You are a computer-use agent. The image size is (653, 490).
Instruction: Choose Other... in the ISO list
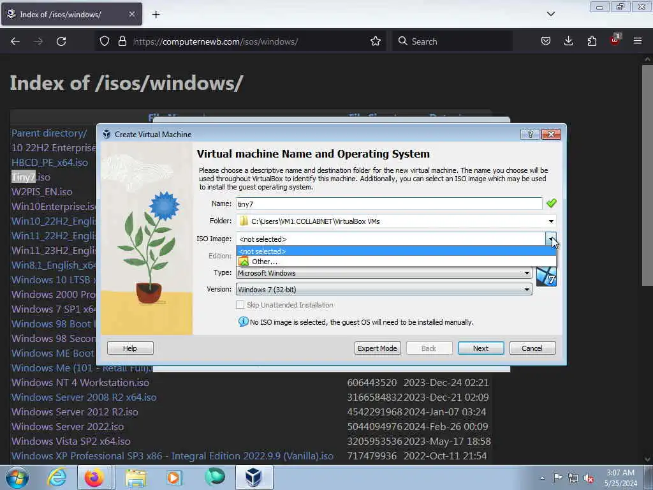[396, 262]
